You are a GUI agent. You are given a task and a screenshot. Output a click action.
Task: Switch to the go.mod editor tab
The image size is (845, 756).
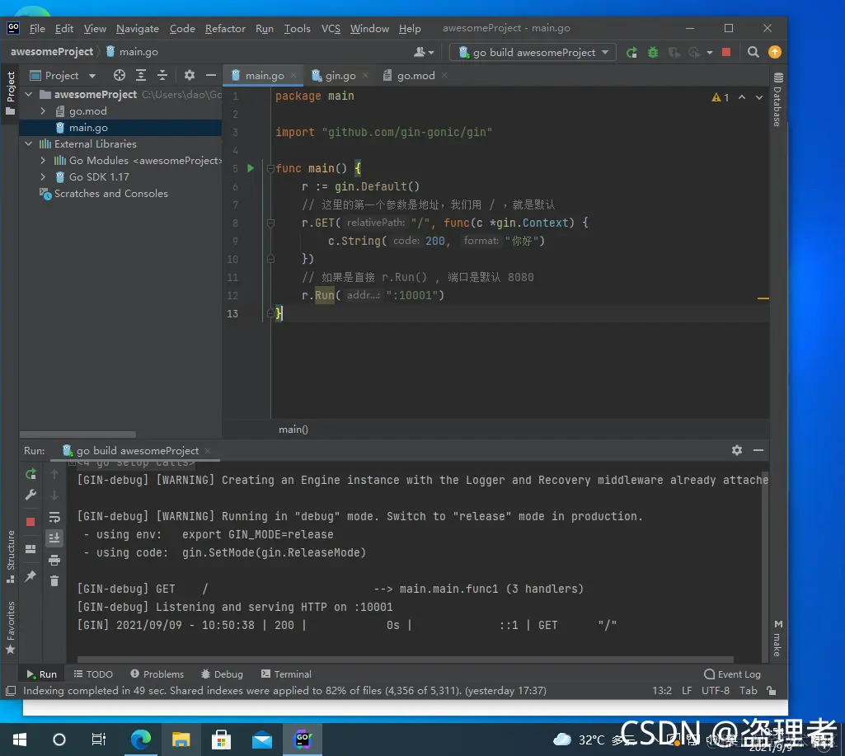coord(415,76)
